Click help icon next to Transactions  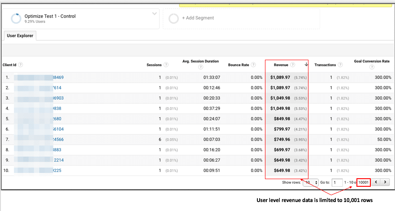(340, 65)
